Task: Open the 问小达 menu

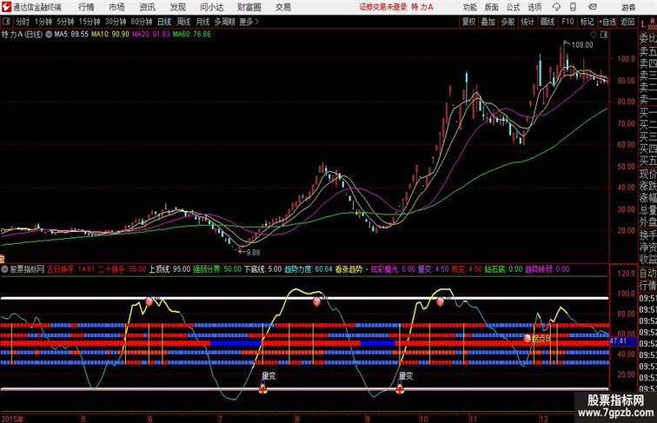Action: coord(211,7)
